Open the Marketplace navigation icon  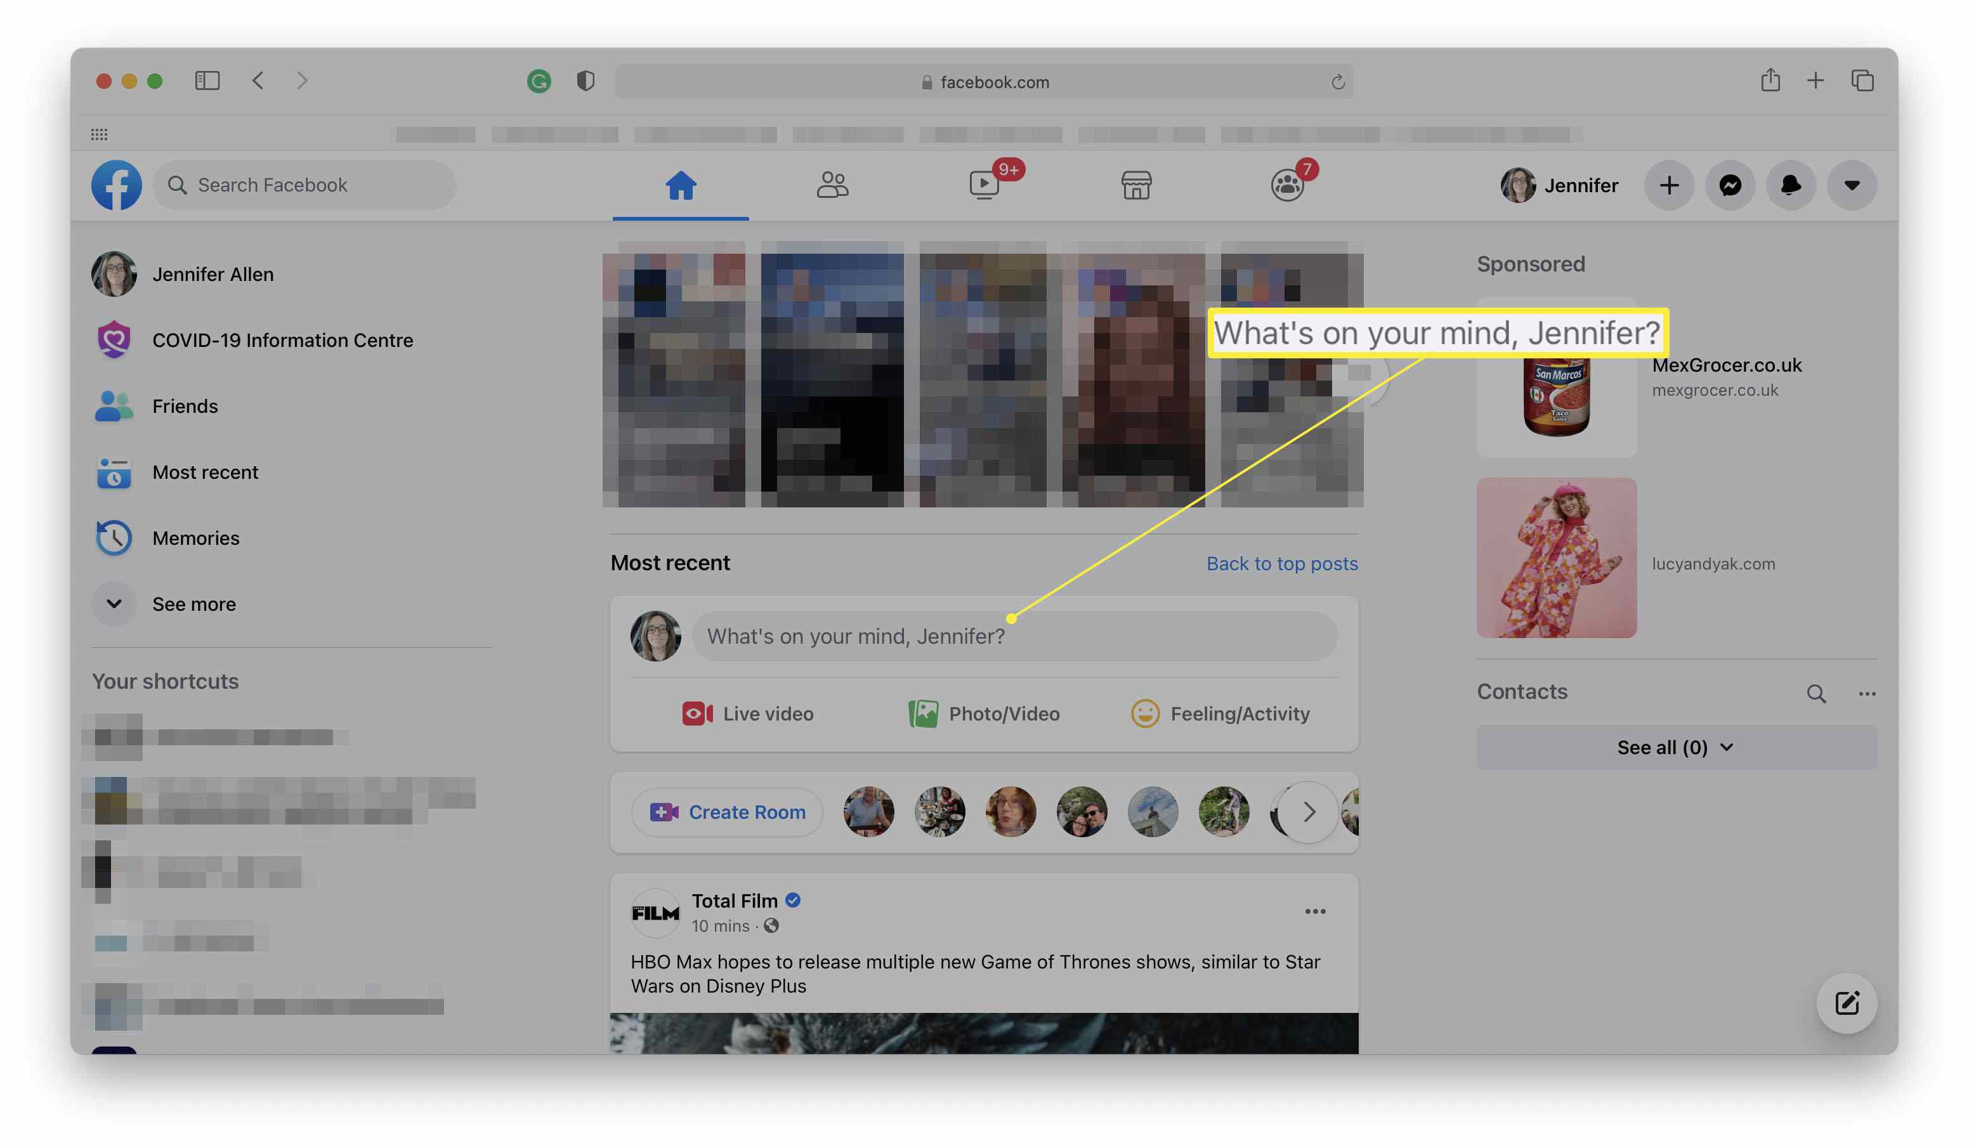[x=1135, y=183]
